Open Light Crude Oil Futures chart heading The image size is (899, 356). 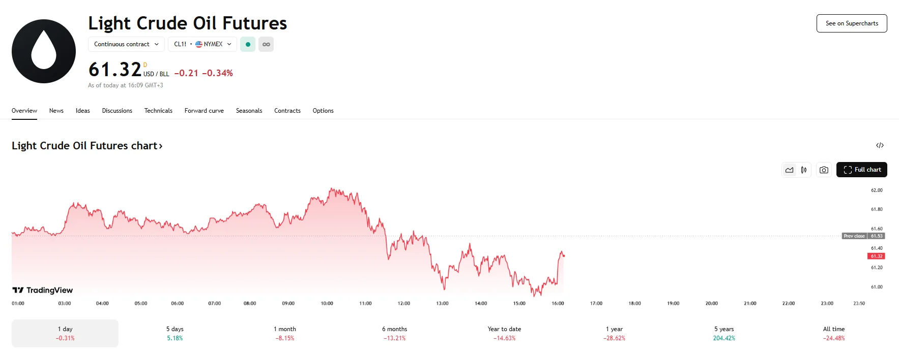pyautogui.click(x=87, y=146)
